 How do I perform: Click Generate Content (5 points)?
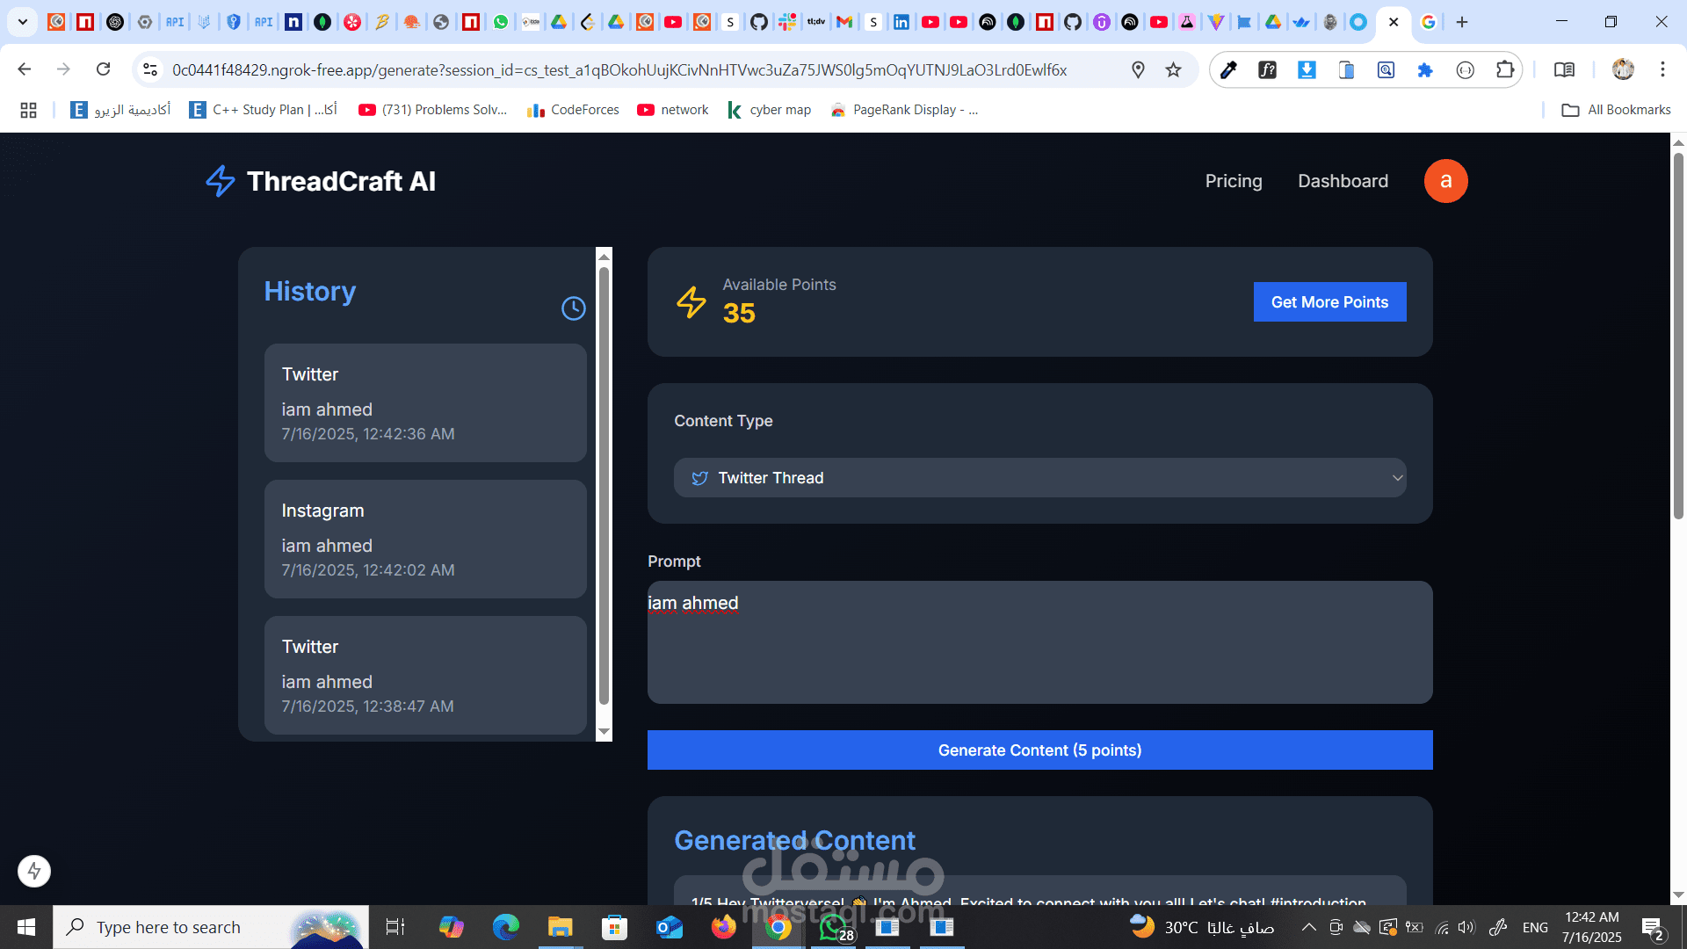pos(1039,750)
